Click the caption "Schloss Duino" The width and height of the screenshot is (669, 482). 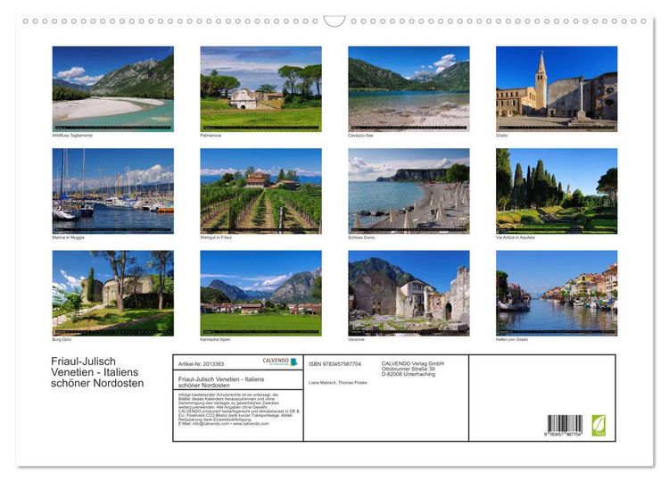pyautogui.click(x=361, y=237)
